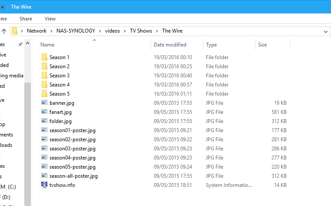Navigate to TV Shows in the address bar

pos(141,31)
